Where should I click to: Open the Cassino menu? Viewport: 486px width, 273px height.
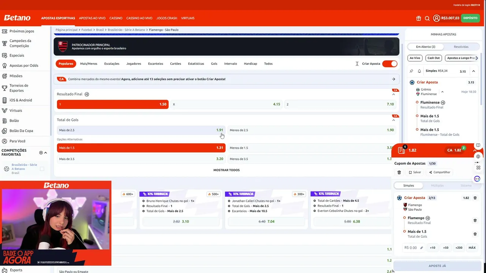coord(116,18)
